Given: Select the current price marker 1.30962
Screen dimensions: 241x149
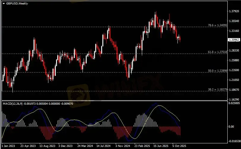Looking at the screenshot, I should (234, 40).
